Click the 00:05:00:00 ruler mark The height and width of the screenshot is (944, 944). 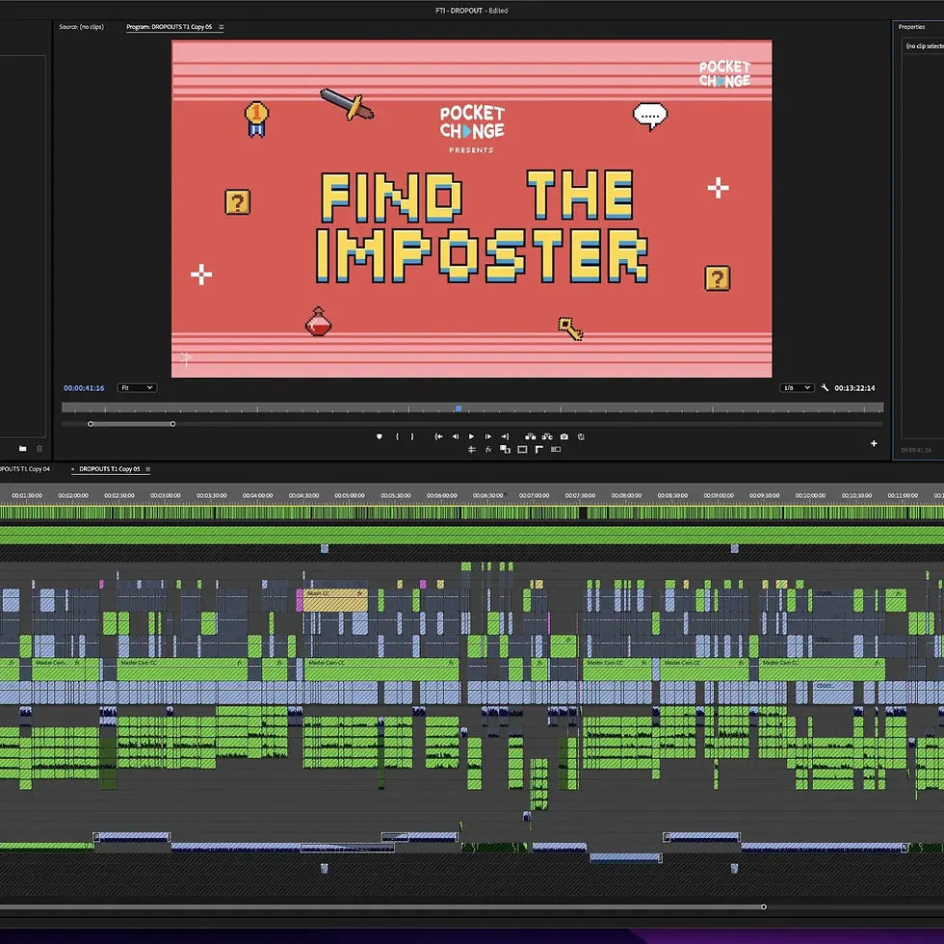tap(350, 495)
